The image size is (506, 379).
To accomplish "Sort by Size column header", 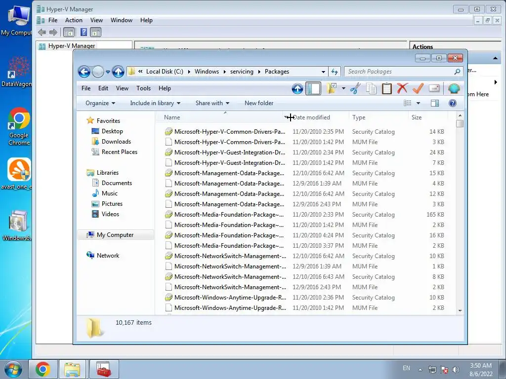I will 427,117.
